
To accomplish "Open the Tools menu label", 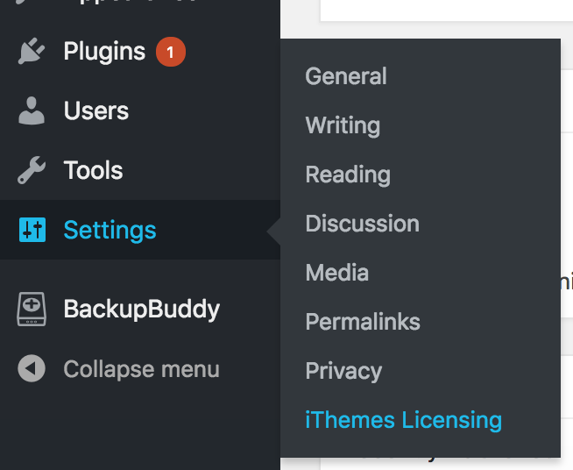I will click(93, 170).
